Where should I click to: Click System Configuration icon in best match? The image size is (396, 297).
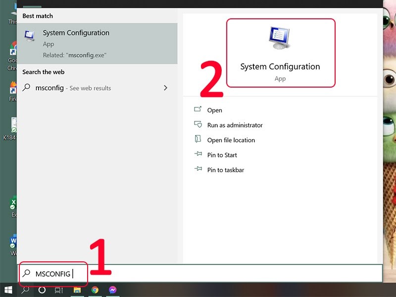pyautogui.click(x=30, y=36)
